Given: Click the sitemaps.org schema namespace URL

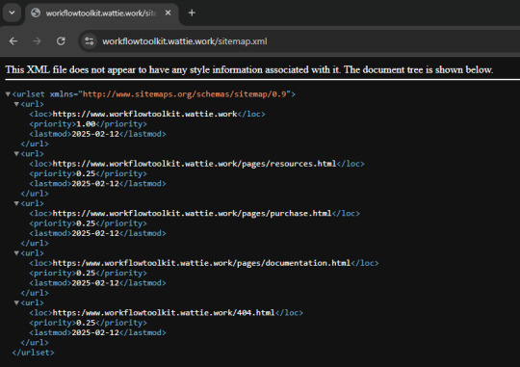Looking at the screenshot, I should pos(184,94).
